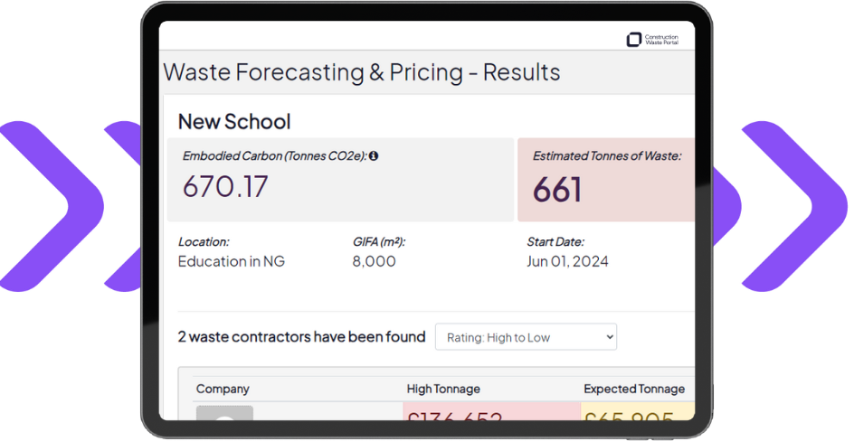
Task: Click the Construction Waste Portal logo
Action: tap(652, 40)
